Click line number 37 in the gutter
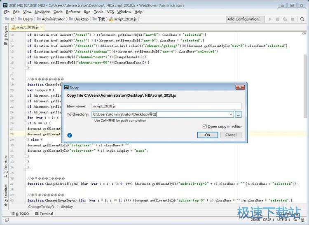The height and width of the screenshot is (225, 309). click(x=12, y=184)
